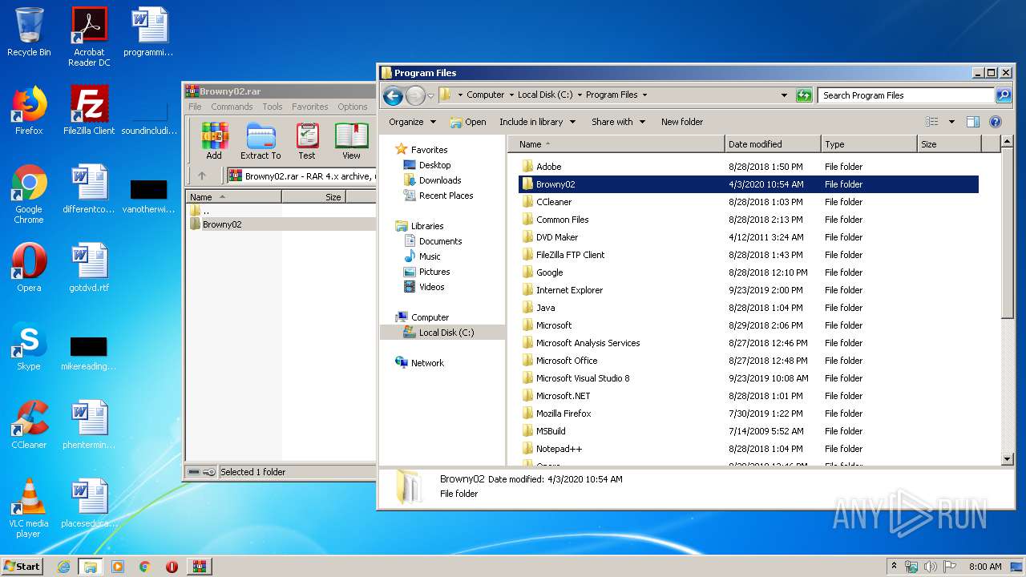Open the Include in library dropdown
The image size is (1026, 577).
537,122
